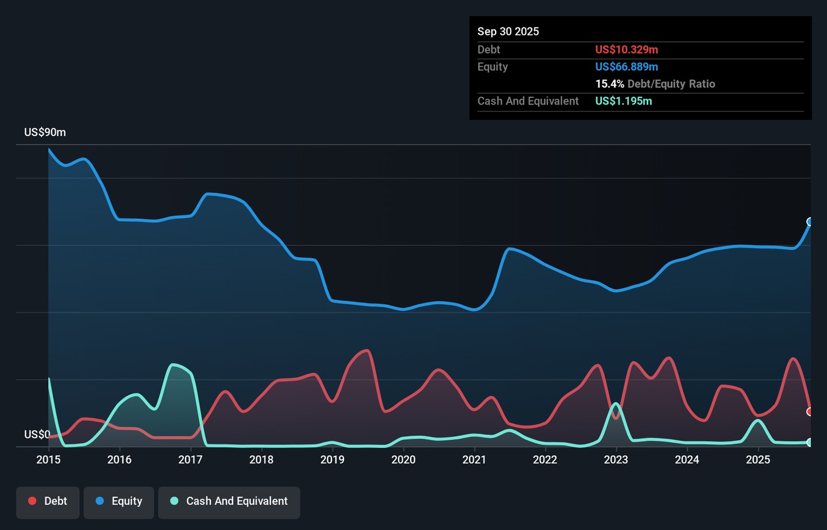827x530 pixels.
Task: Click the 15.4% Debt/Equity Ratio text
Action: point(655,84)
